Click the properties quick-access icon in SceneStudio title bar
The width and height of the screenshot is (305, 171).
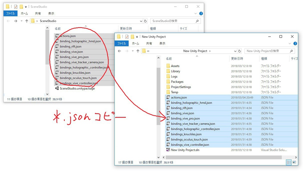coord(16,7)
